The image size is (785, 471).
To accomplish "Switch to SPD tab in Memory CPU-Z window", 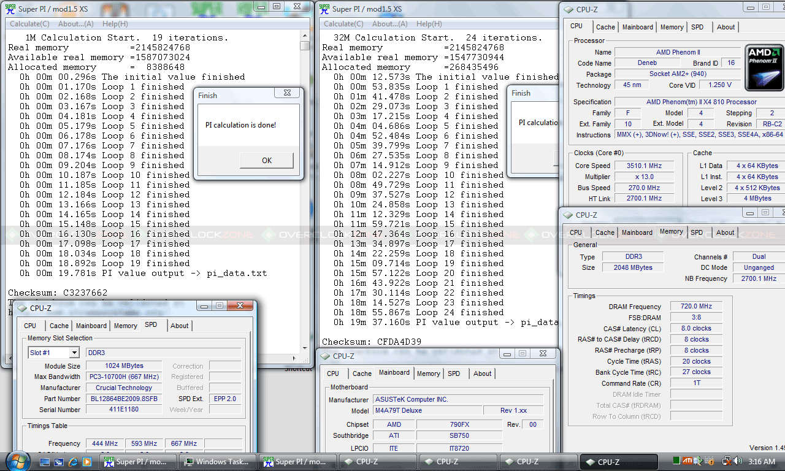I will click(x=697, y=232).
